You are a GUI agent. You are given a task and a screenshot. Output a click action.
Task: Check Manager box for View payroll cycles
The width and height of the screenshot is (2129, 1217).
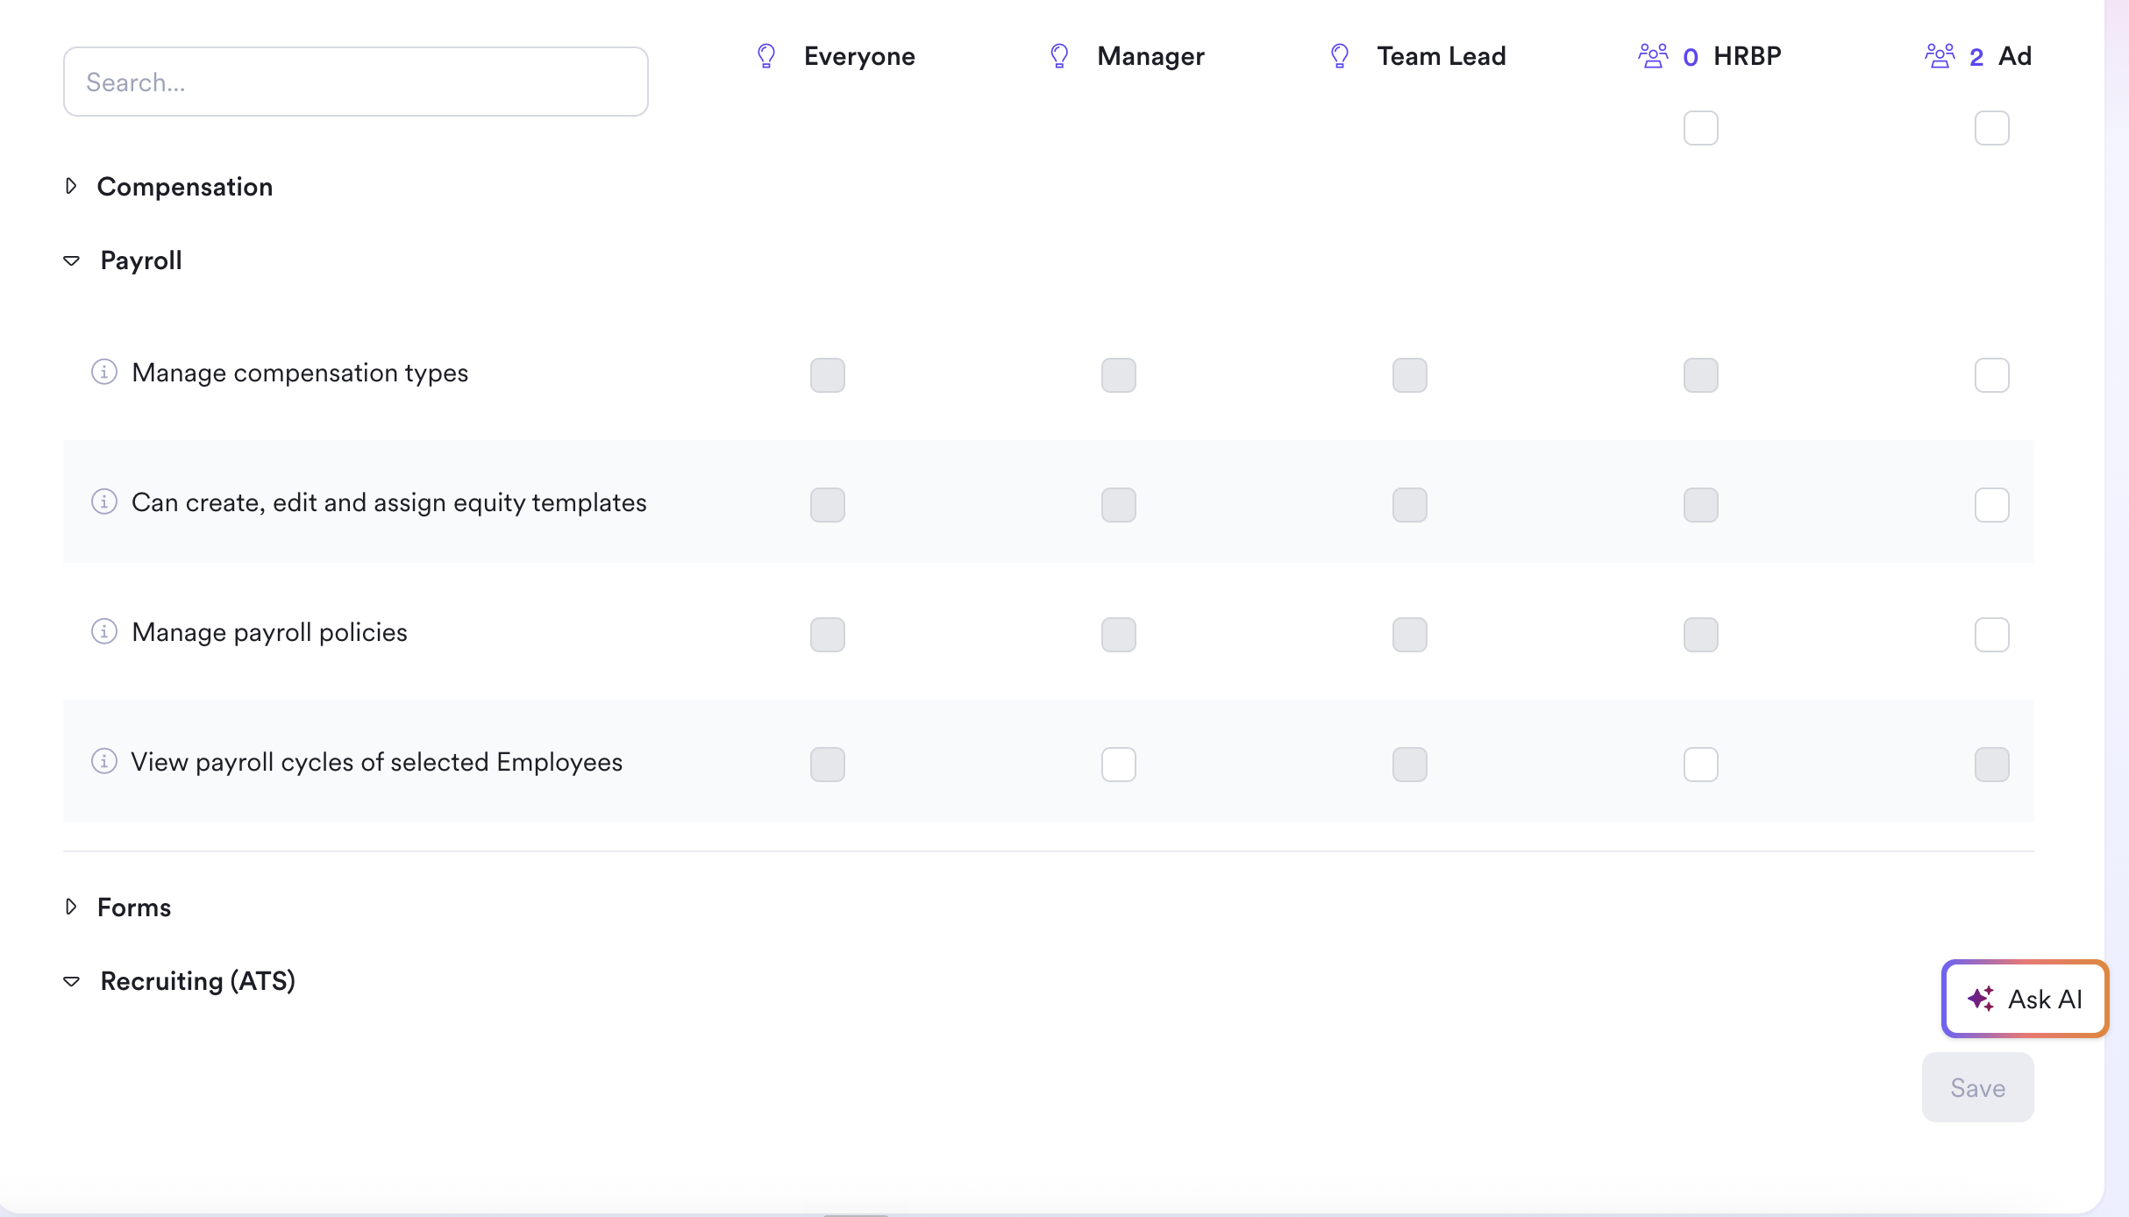click(1119, 765)
